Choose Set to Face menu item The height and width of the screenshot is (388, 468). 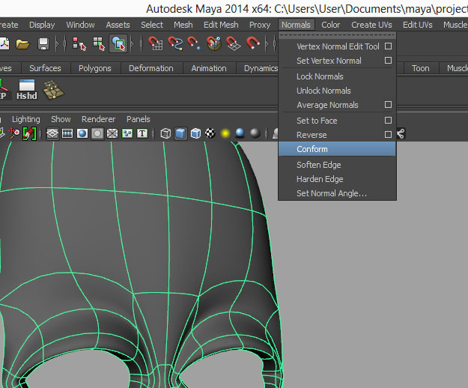pyautogui.click(x=317, y=121)
